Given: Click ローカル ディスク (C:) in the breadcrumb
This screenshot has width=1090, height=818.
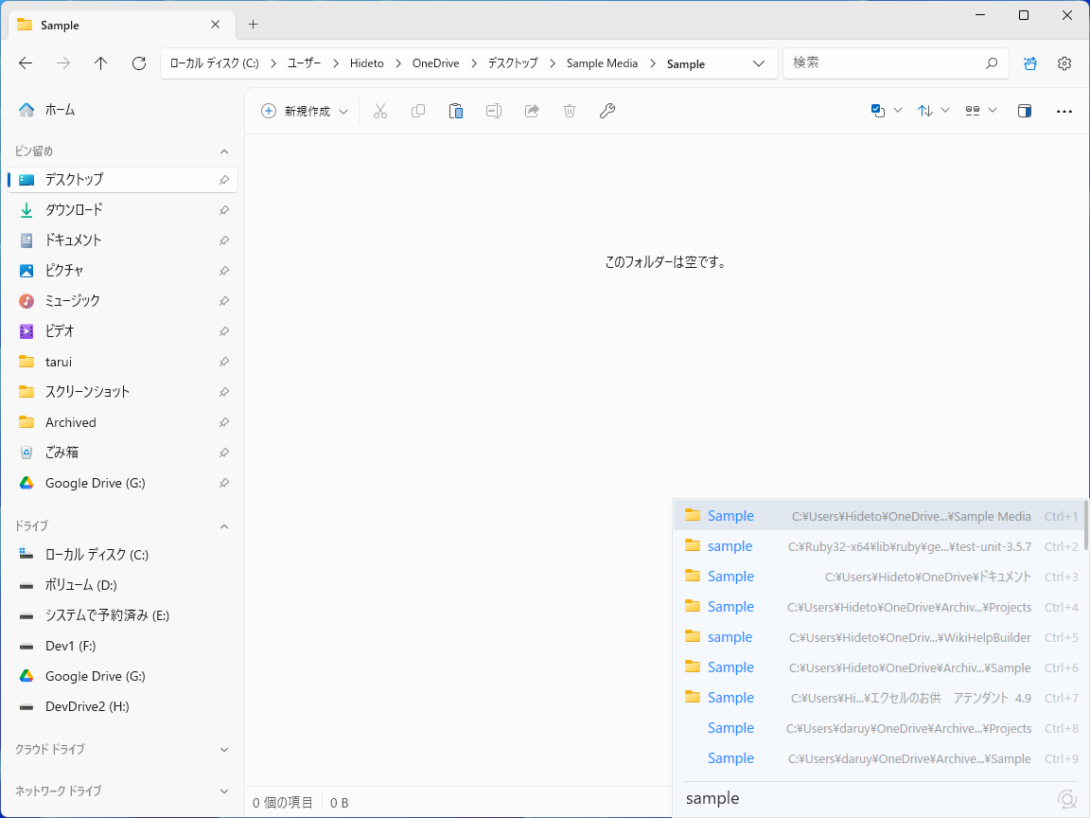Looking at the screenshot, I should [214, 63].
